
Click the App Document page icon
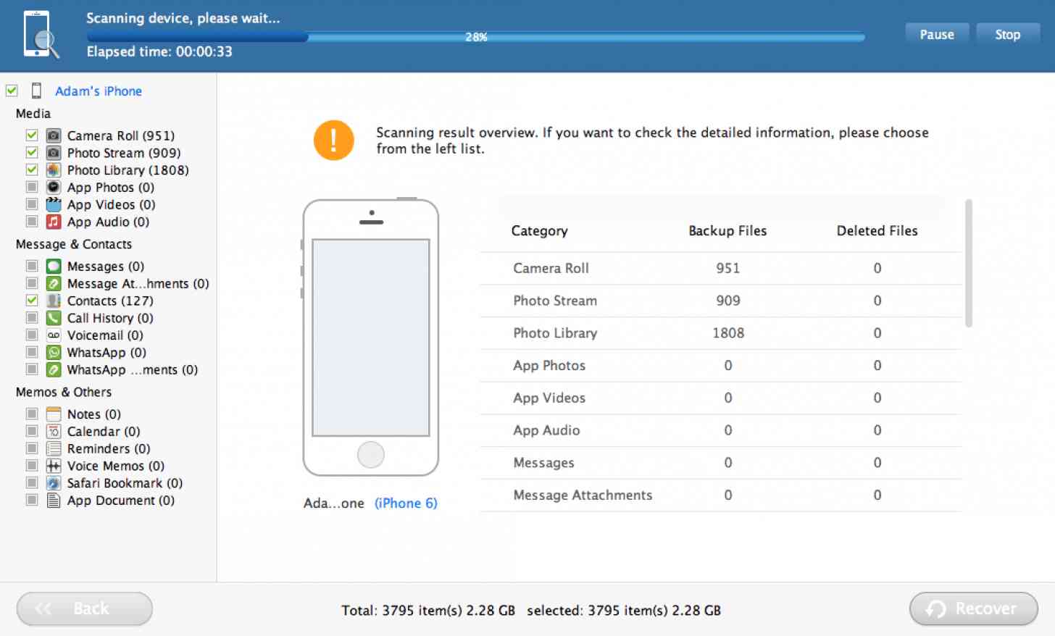[54, 501]
